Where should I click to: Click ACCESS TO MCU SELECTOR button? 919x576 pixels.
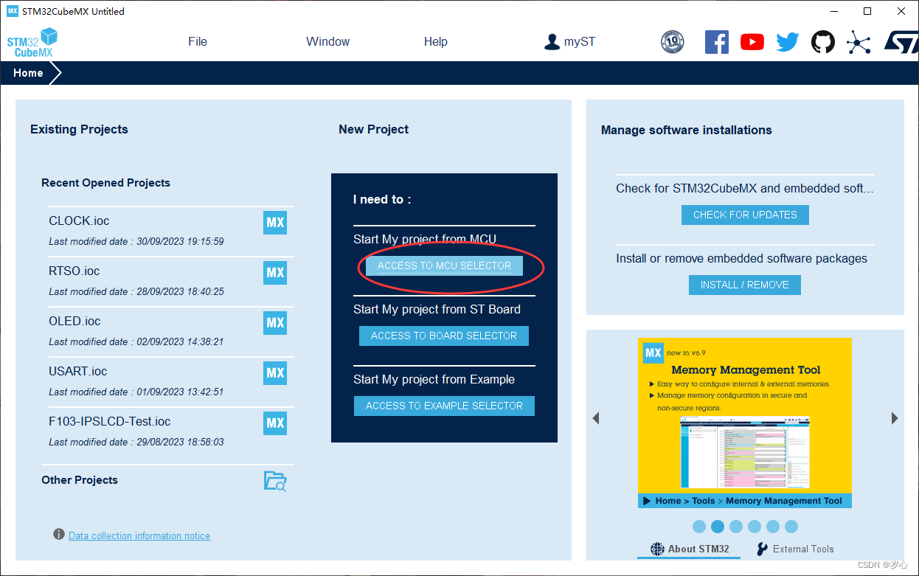tap(444, 266)
